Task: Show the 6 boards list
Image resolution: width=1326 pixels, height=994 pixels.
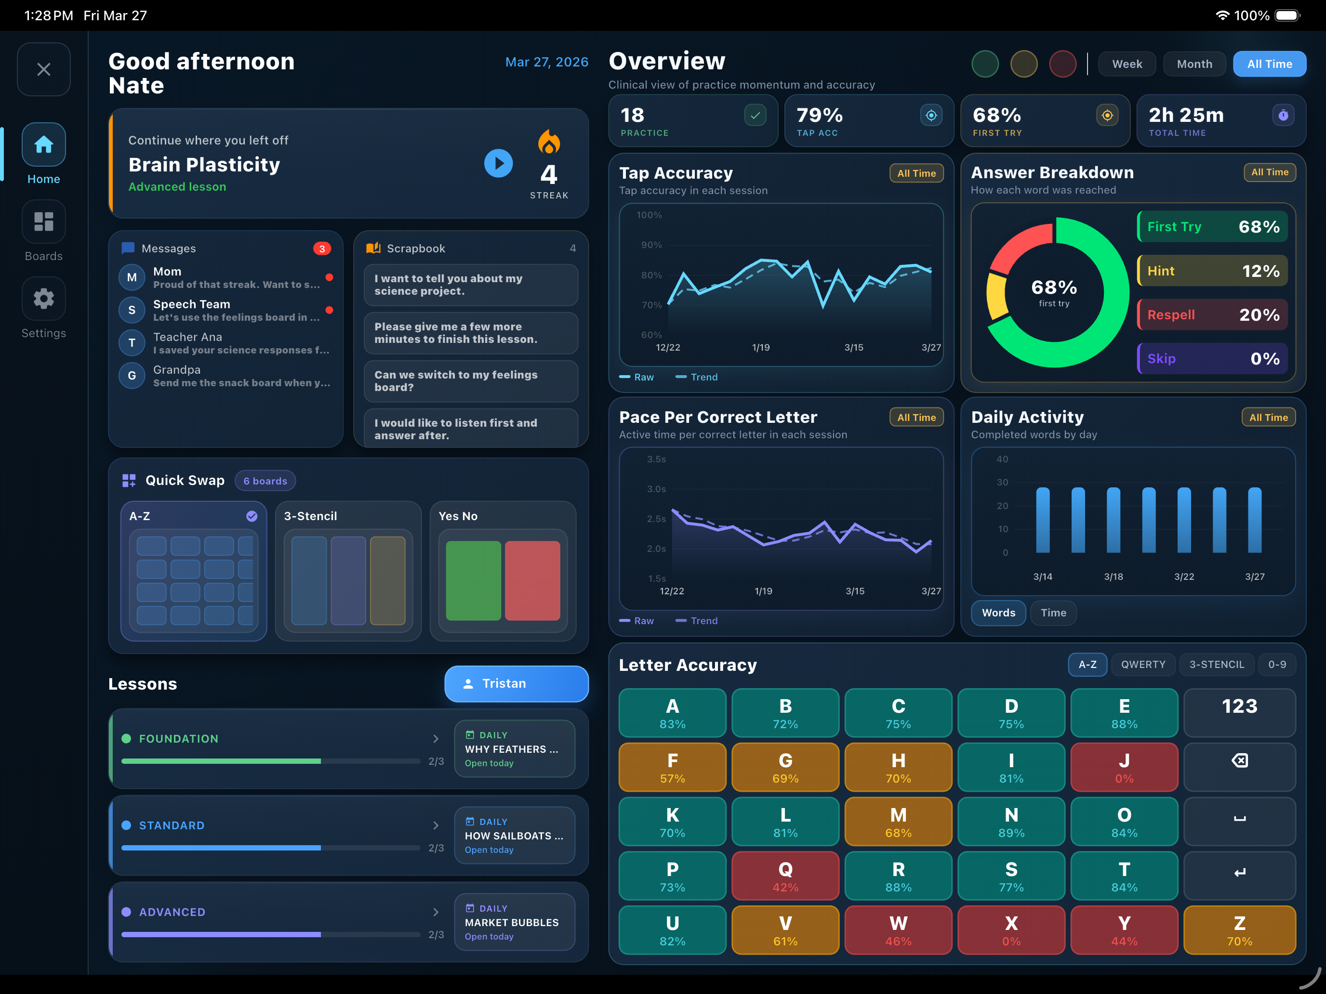Action: 265,481
